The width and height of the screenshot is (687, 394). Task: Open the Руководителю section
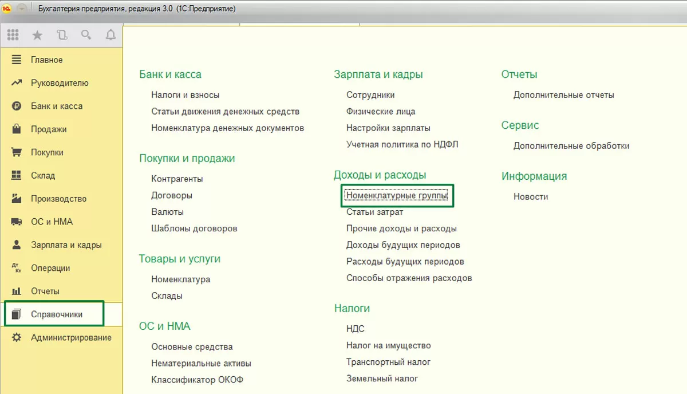click(x=60, y=83)
